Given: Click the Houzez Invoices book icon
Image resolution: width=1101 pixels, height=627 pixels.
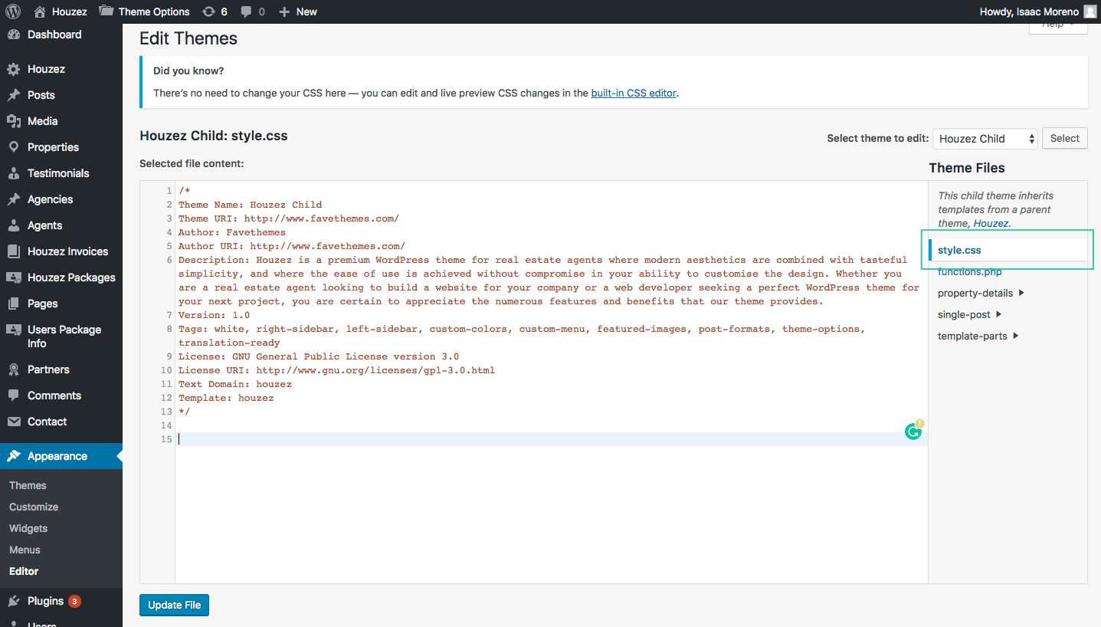Looking at the screenshot, I should point(13,251).
